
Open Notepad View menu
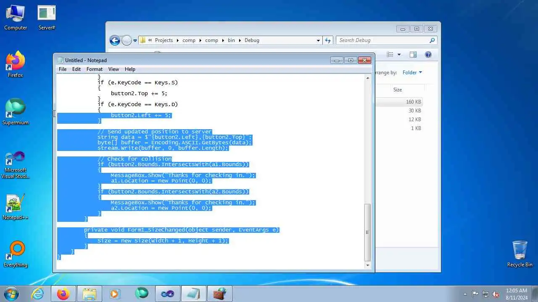[x=113, y=69]
